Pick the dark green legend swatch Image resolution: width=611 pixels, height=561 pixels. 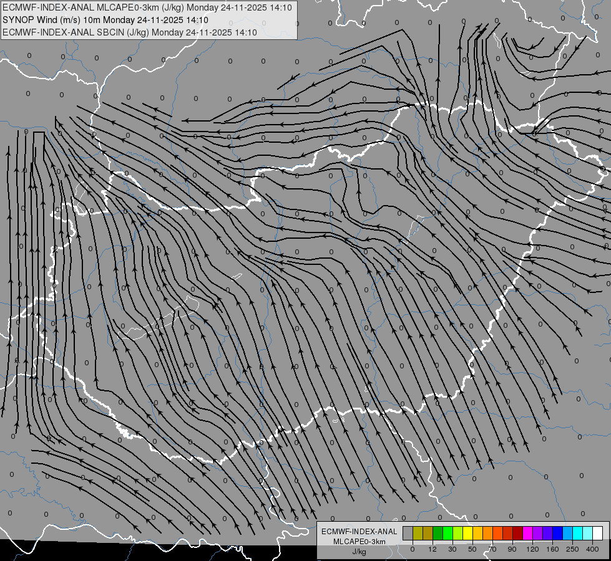coord(437,533)
